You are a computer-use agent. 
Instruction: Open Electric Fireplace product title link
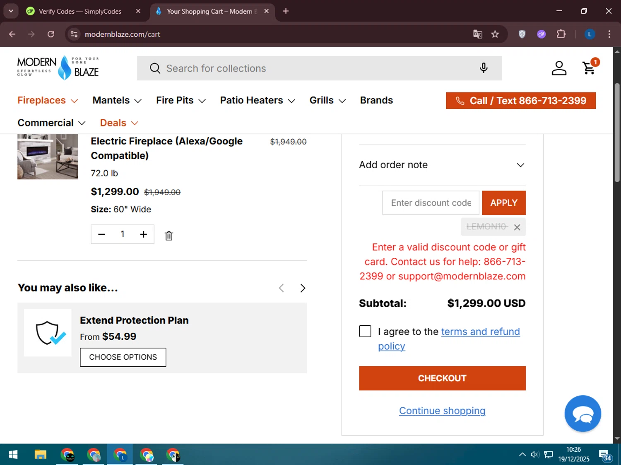[x=167, y=148]
